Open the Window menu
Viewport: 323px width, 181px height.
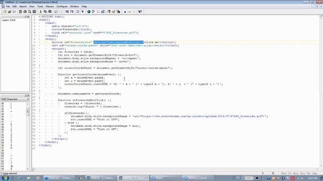(x=74, y=7)
